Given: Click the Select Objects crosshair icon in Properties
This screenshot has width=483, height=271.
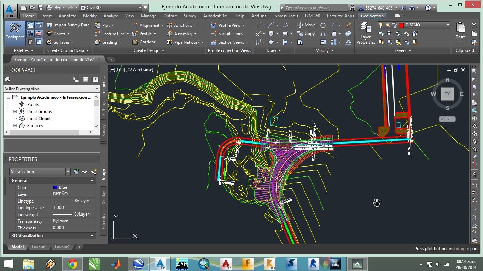Looking at the screenshot, I should click(85, 172).
